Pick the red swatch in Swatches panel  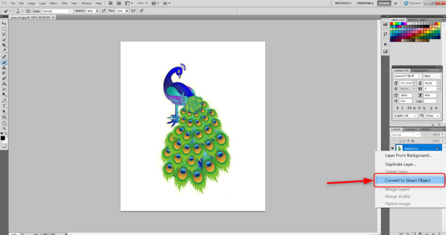pyautogui.click(x=392, y=24)
